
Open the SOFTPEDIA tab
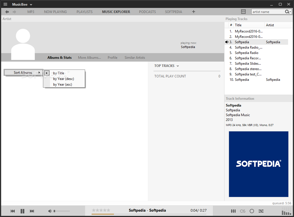174,12
